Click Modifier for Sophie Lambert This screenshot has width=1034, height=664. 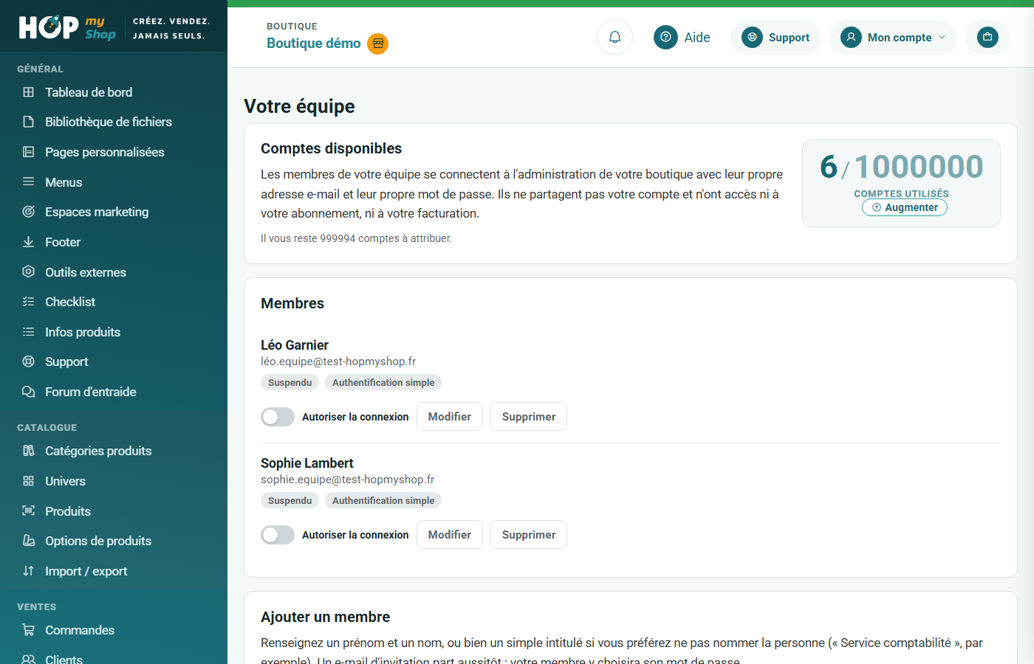click(450, 535)
